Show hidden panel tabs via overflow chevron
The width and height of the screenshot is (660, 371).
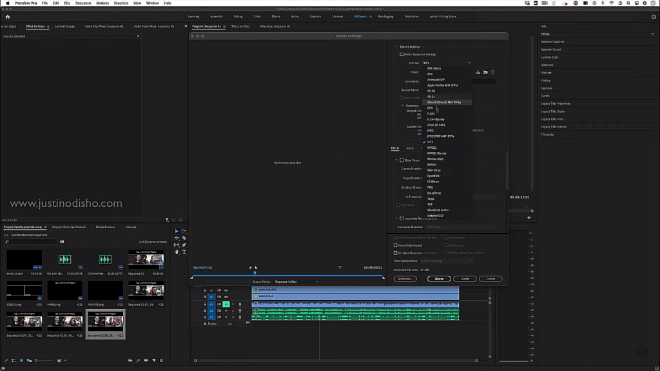[186, 26]
